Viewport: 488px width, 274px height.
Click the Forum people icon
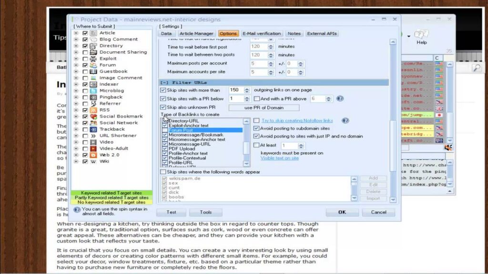tap(93, 65)
